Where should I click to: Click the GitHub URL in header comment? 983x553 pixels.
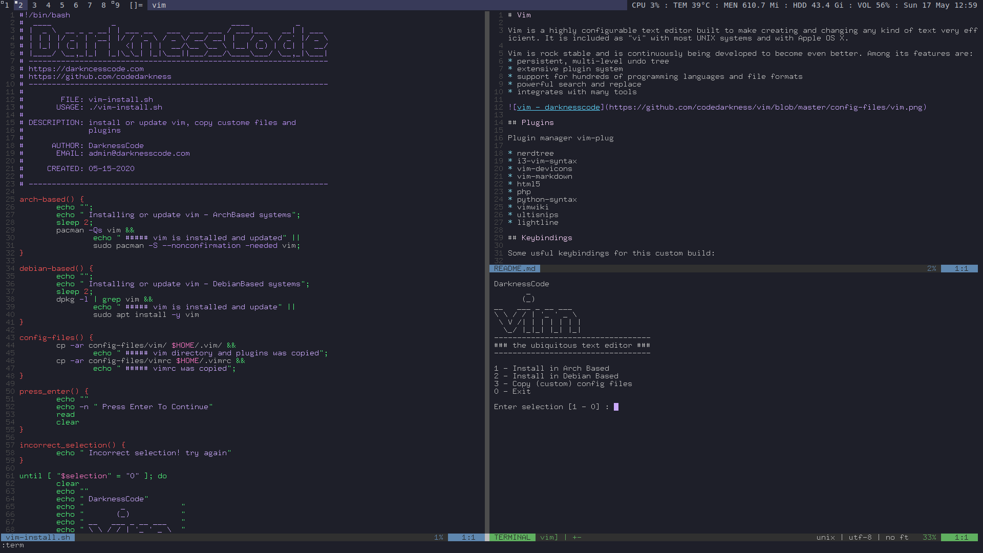100,76
